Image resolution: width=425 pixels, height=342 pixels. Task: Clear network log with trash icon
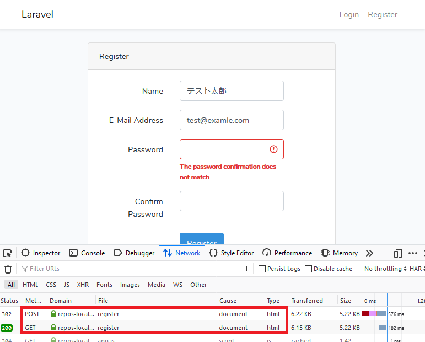8,269
